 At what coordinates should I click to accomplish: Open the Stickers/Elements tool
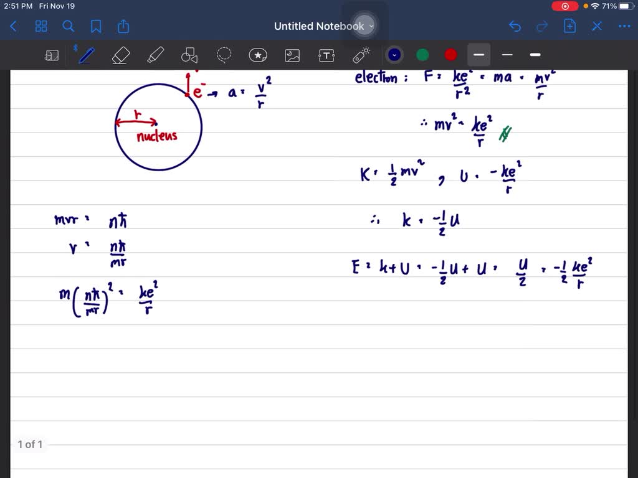[x=258, y=55]
